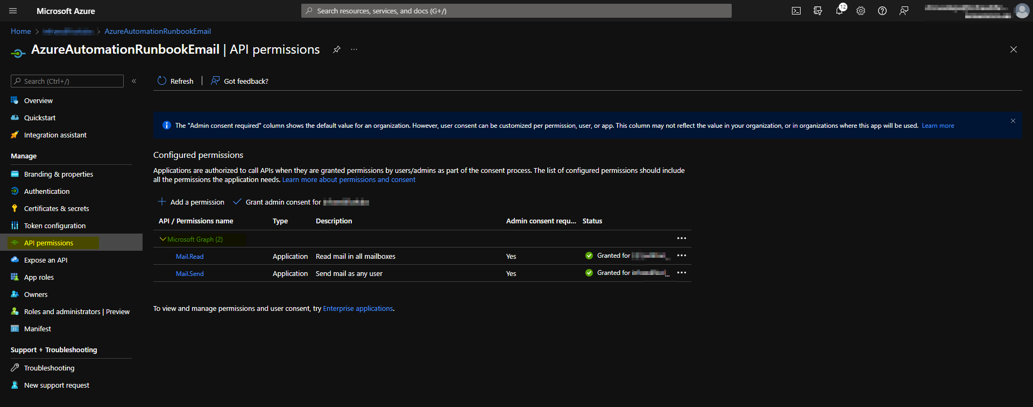Screen dimensions: 1033x407
Task: Click 'Read mail in all mailboxes' description
Action: tap(356, 257)
